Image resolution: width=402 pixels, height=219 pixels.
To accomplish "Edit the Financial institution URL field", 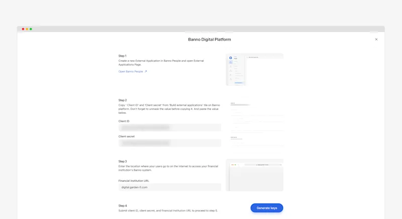I will tap(169, 187).
